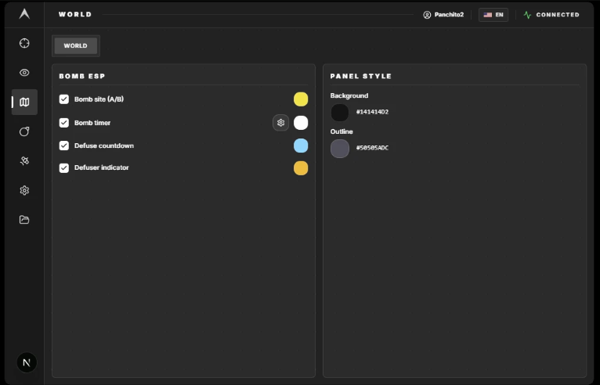The image size is (600, 385).
Task: Click the Bomb timer label
Action: click(92, 123)
